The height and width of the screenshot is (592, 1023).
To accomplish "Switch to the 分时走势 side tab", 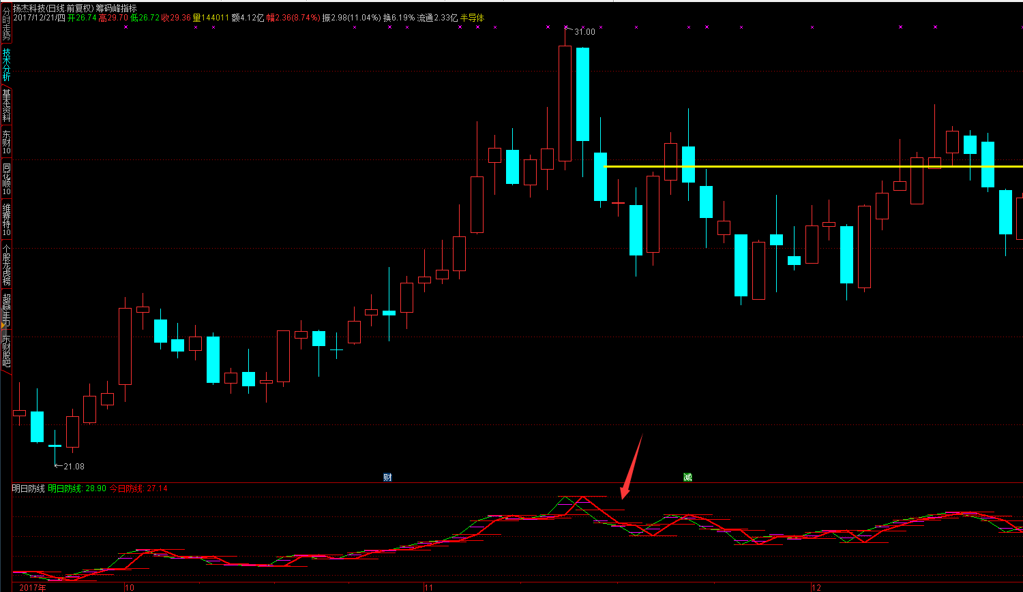I will pyautogui.click(x=6, y=23).
